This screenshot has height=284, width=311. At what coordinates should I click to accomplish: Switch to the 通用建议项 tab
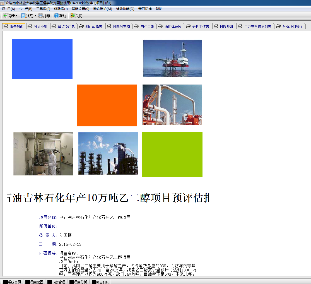[x=171, y=26]
